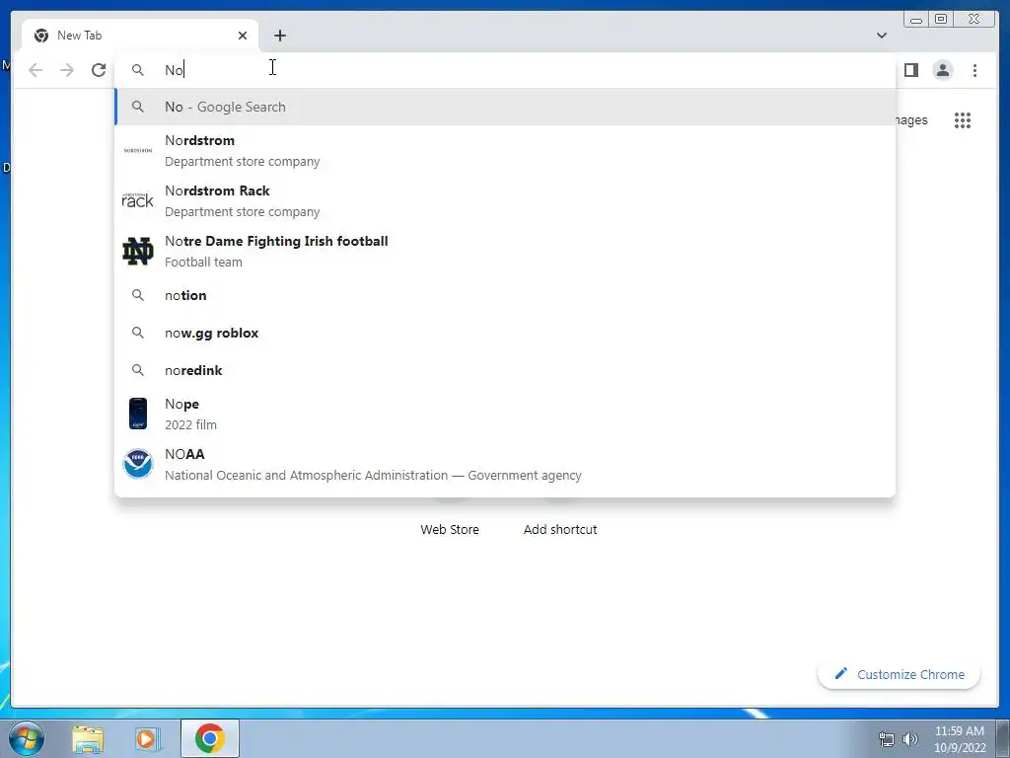Select the notion search suggestion
The height and width of the screenshot is (758, 1010).
click(x=505, y=295)
